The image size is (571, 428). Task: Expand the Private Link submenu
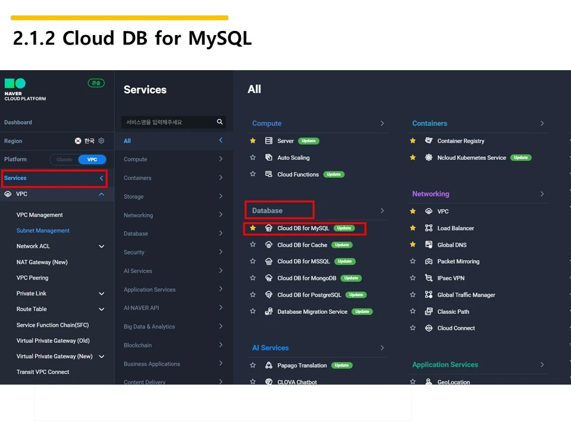click(102, 294)
